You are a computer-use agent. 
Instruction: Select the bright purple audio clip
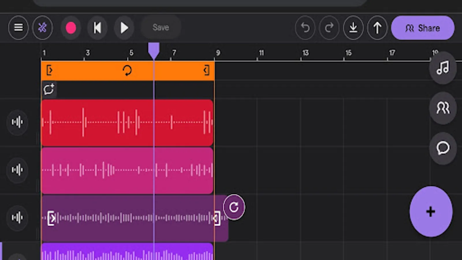(x=127, y=251)
